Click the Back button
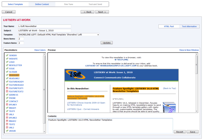This screenshot has width=203, height=140. [87, 12]
